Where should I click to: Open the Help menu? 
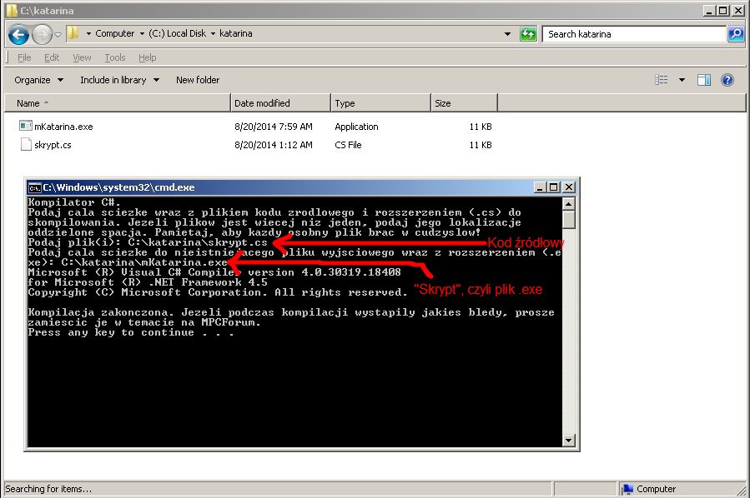pos(148,57)
